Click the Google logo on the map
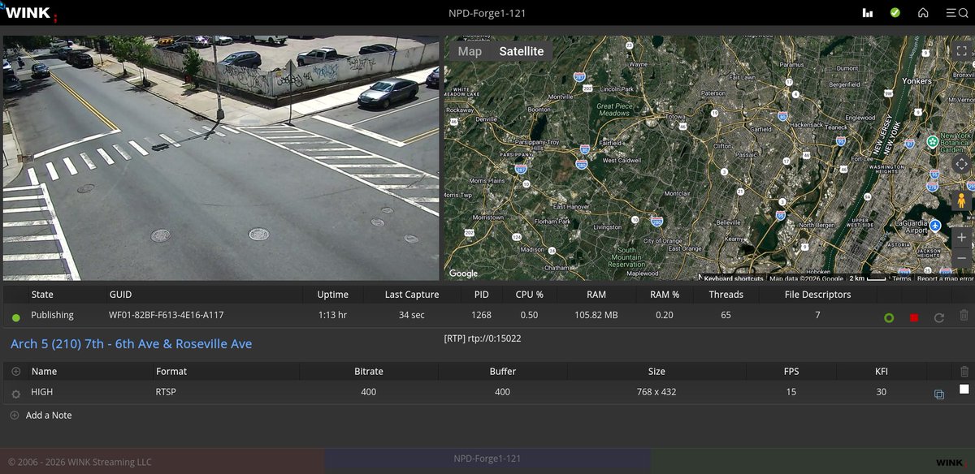The image size is (975, 474). pos(464,274)
